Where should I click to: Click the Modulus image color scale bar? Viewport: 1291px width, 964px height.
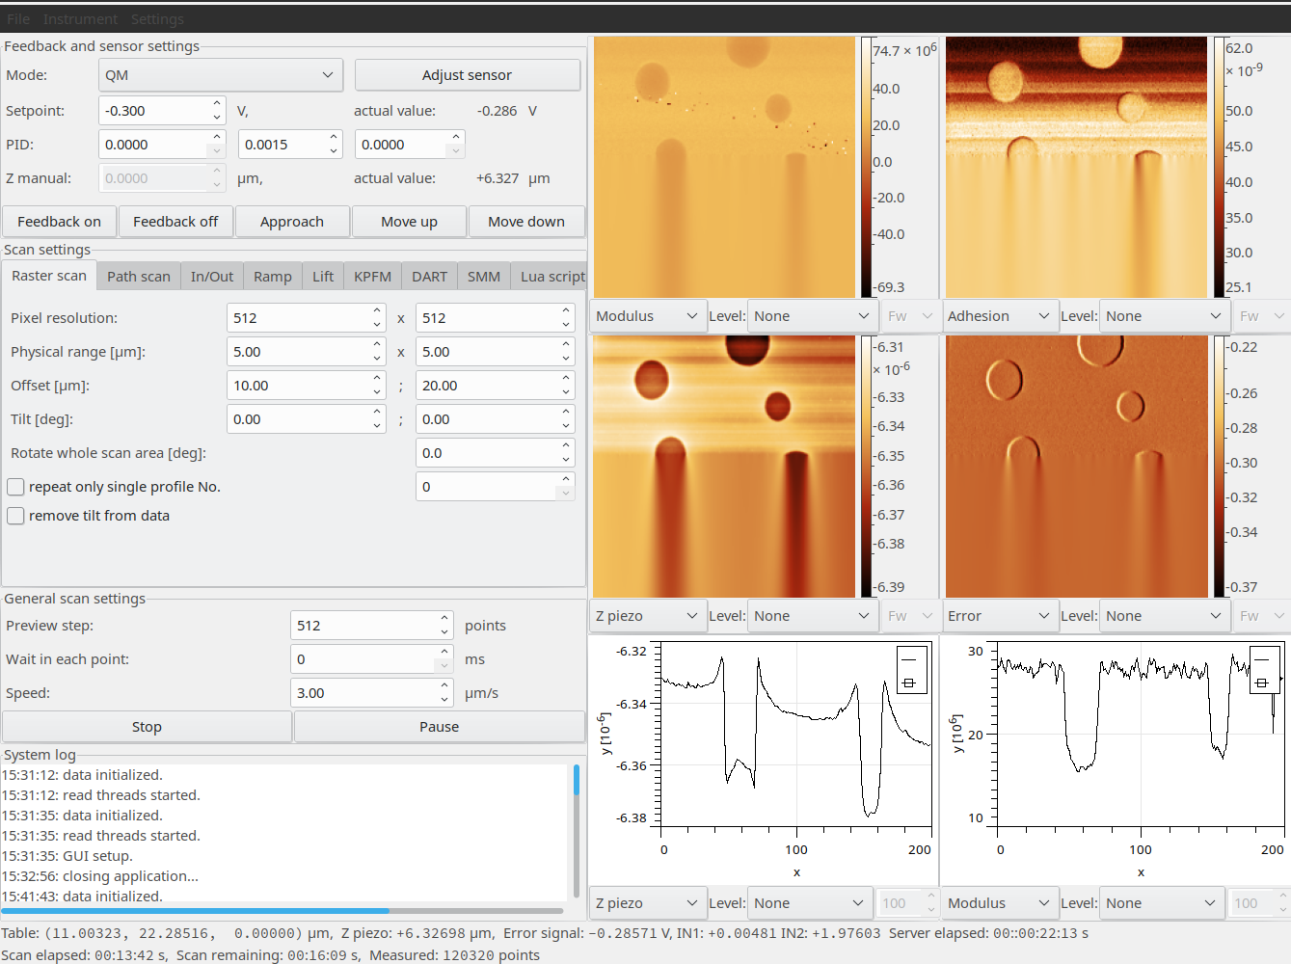(865, 167)
